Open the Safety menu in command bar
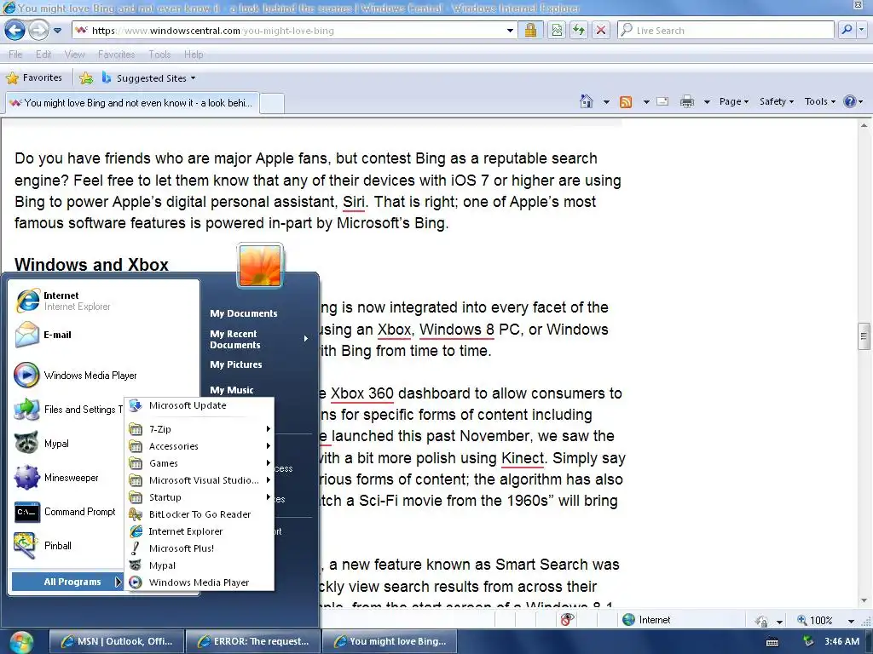Screen dimensions: 873x654 776,102
